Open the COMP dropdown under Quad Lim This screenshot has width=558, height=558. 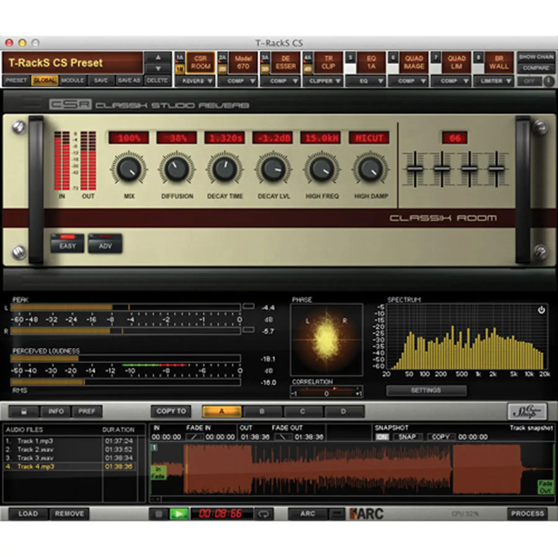click(x=451, y=81)
